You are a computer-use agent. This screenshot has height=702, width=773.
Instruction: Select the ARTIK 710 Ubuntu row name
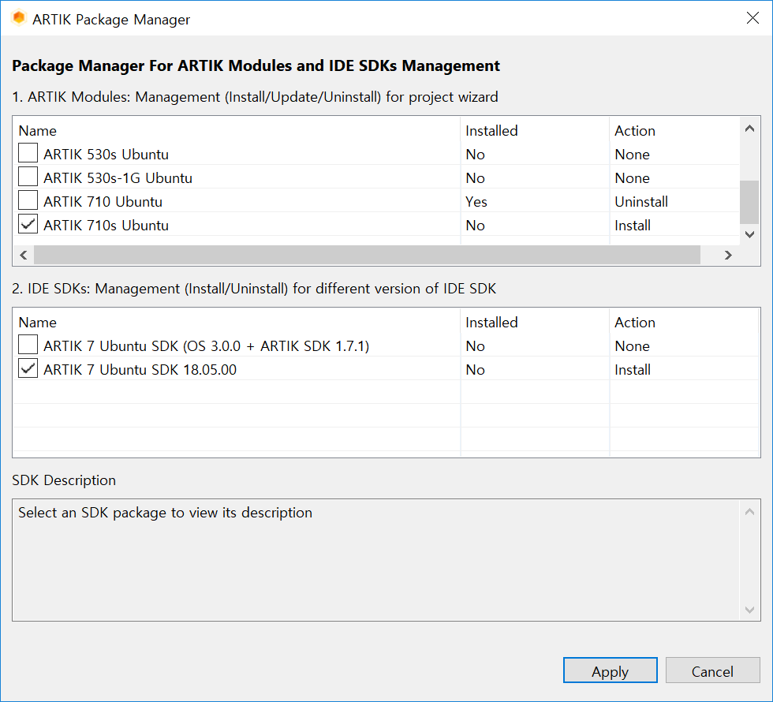pos(103,202)
